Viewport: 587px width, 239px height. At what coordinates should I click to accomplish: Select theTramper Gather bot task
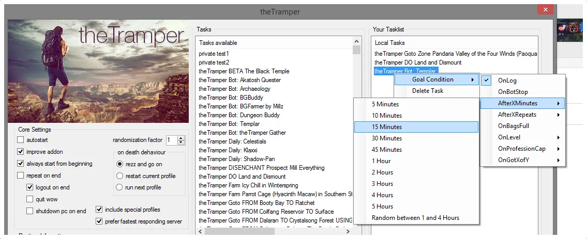pyautogui.click(x=242, y=133)
